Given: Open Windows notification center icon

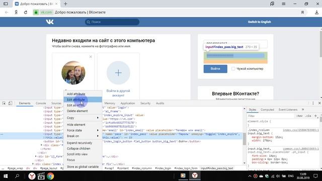Looking at the screenshot, I should pos(315,176).
